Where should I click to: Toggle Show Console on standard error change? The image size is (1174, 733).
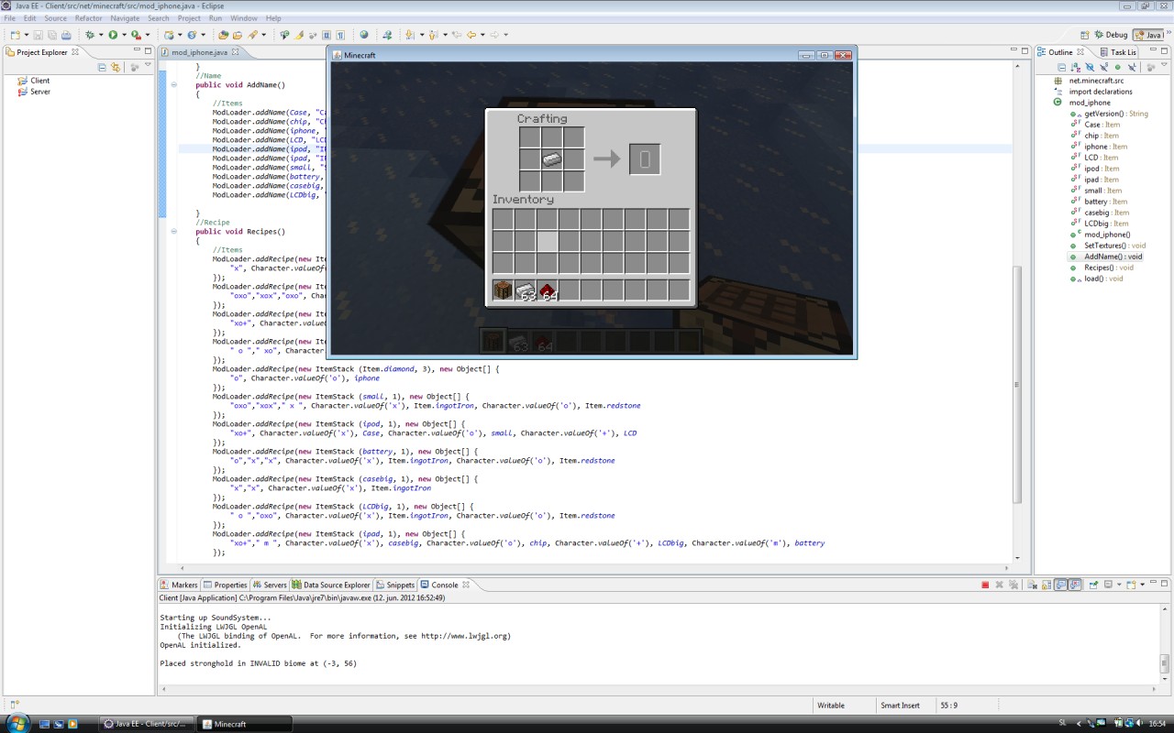click(1075, 585)
